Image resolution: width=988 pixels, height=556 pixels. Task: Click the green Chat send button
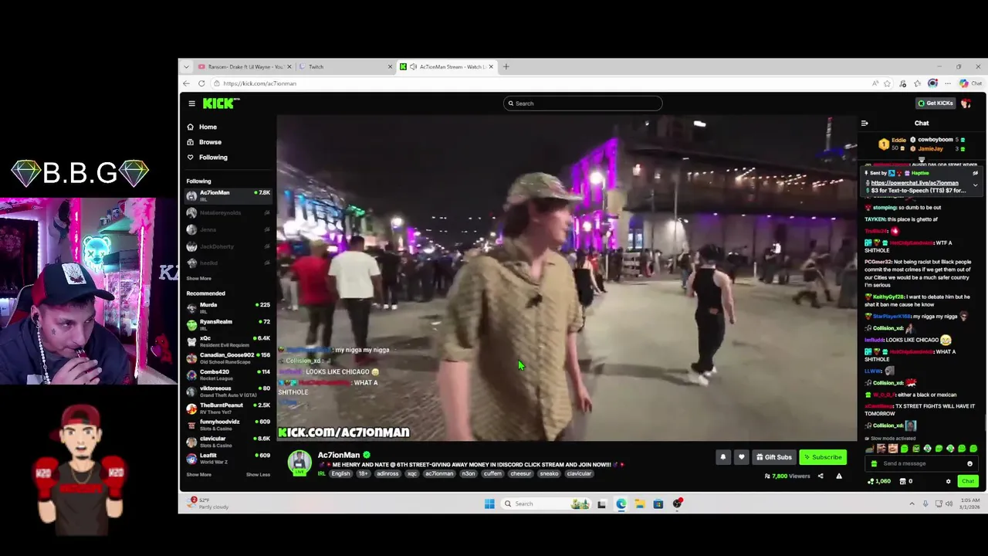pyautogui.click(x=968, y=481)
